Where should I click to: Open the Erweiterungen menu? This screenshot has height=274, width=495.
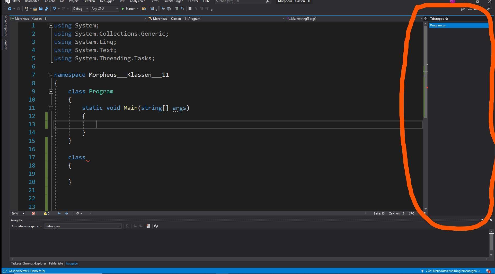173,1
